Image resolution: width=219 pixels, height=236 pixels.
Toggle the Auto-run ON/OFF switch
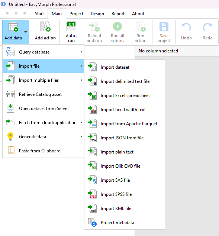click(x=71, y=26)
